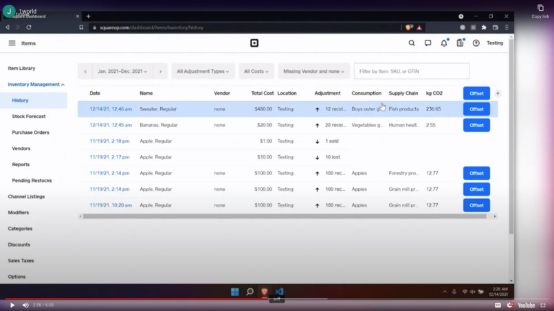The image size is (554, 311).
Task: Open the messages chat icon
Action: click(428, 43)
